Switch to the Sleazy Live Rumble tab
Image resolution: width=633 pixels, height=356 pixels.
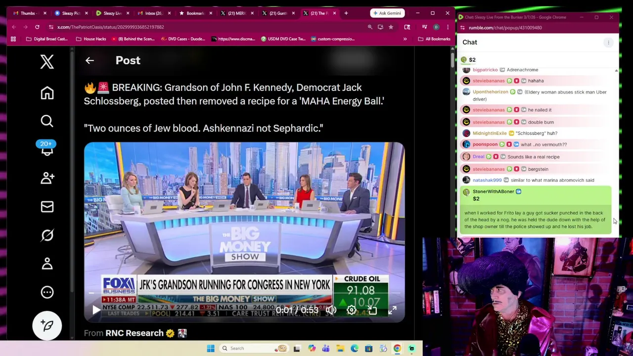112,13
